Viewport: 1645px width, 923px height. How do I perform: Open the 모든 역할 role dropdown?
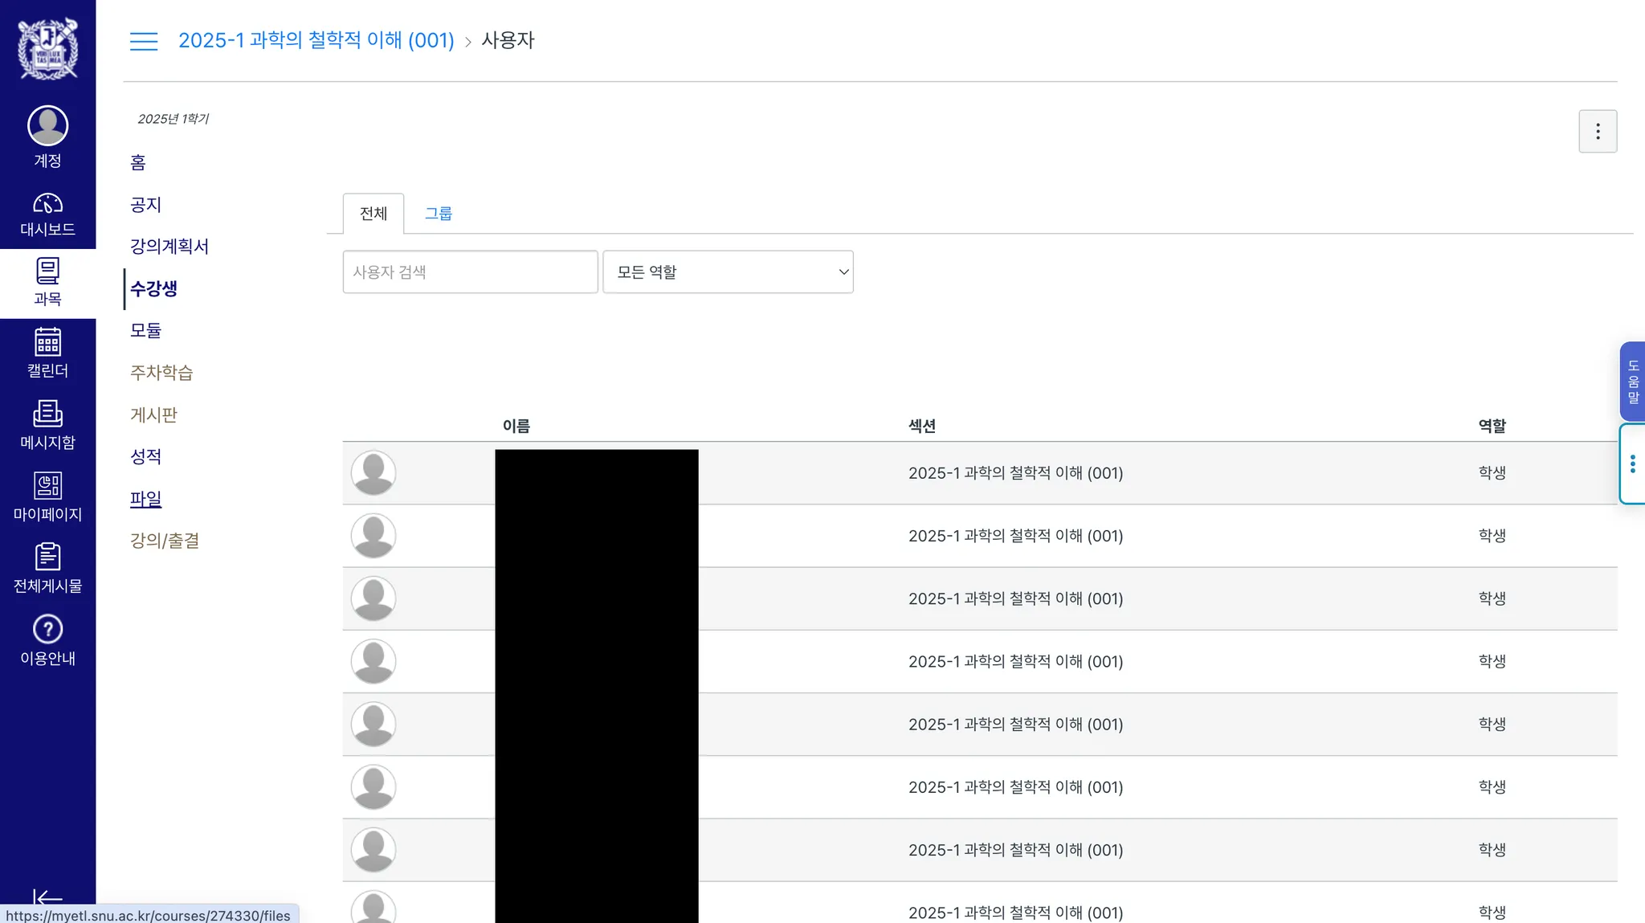728,272
